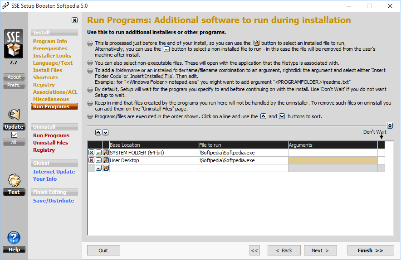
Task: Click the empty row's Base Location cell
Action: (x=154, y=168)
